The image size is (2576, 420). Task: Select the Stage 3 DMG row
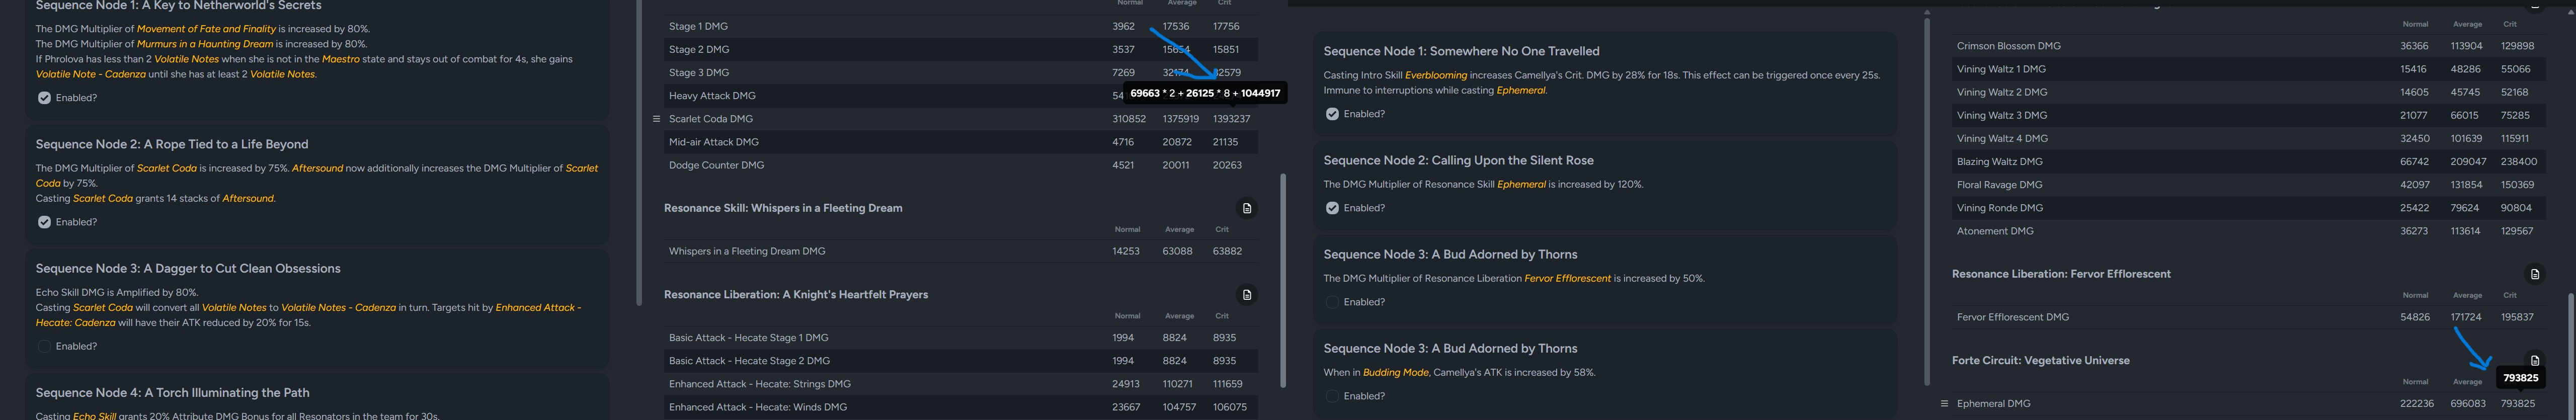(x=961, y=73)
